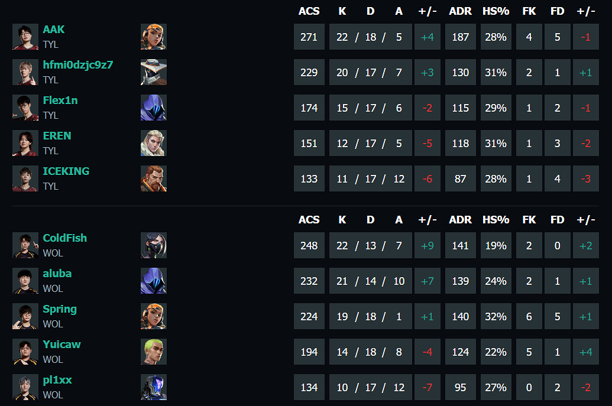The height and width of the screenshot is (406, 612).
Task: Click pl1xx's player photo thumbnail
Action: click(x=25, y=387)
